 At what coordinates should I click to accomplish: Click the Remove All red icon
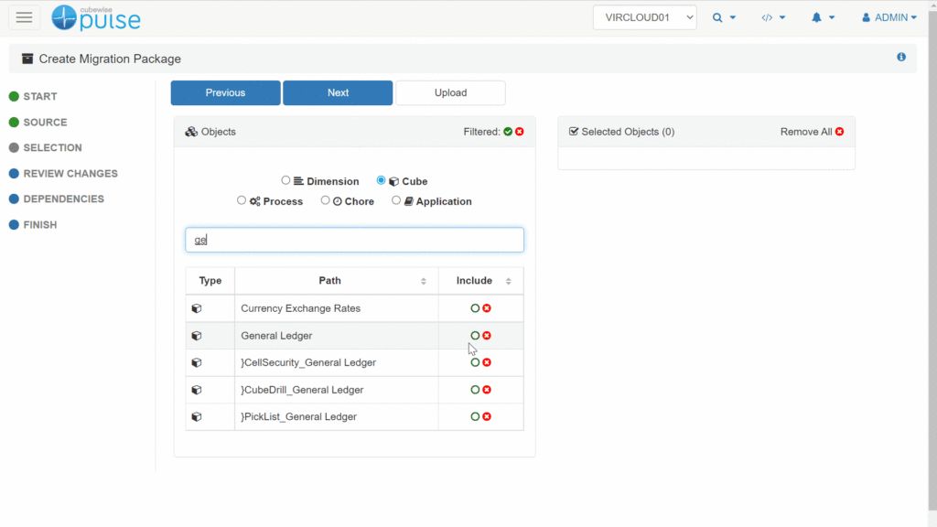tap(839, 132)
